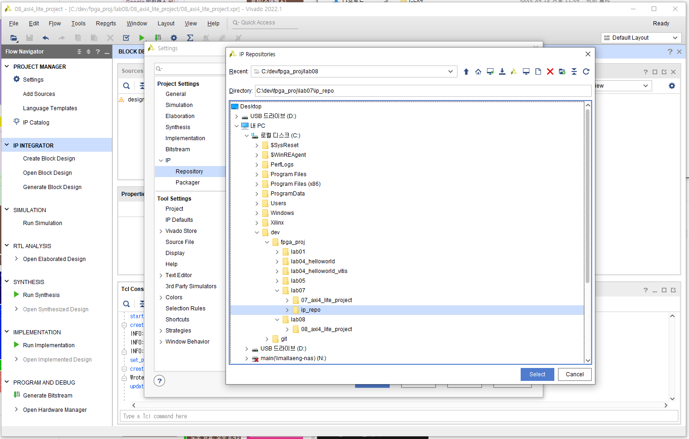This screenshot has height=439, width=689.
Task: Click the help button in Settings dialog
Action: [x=160, y=381]
